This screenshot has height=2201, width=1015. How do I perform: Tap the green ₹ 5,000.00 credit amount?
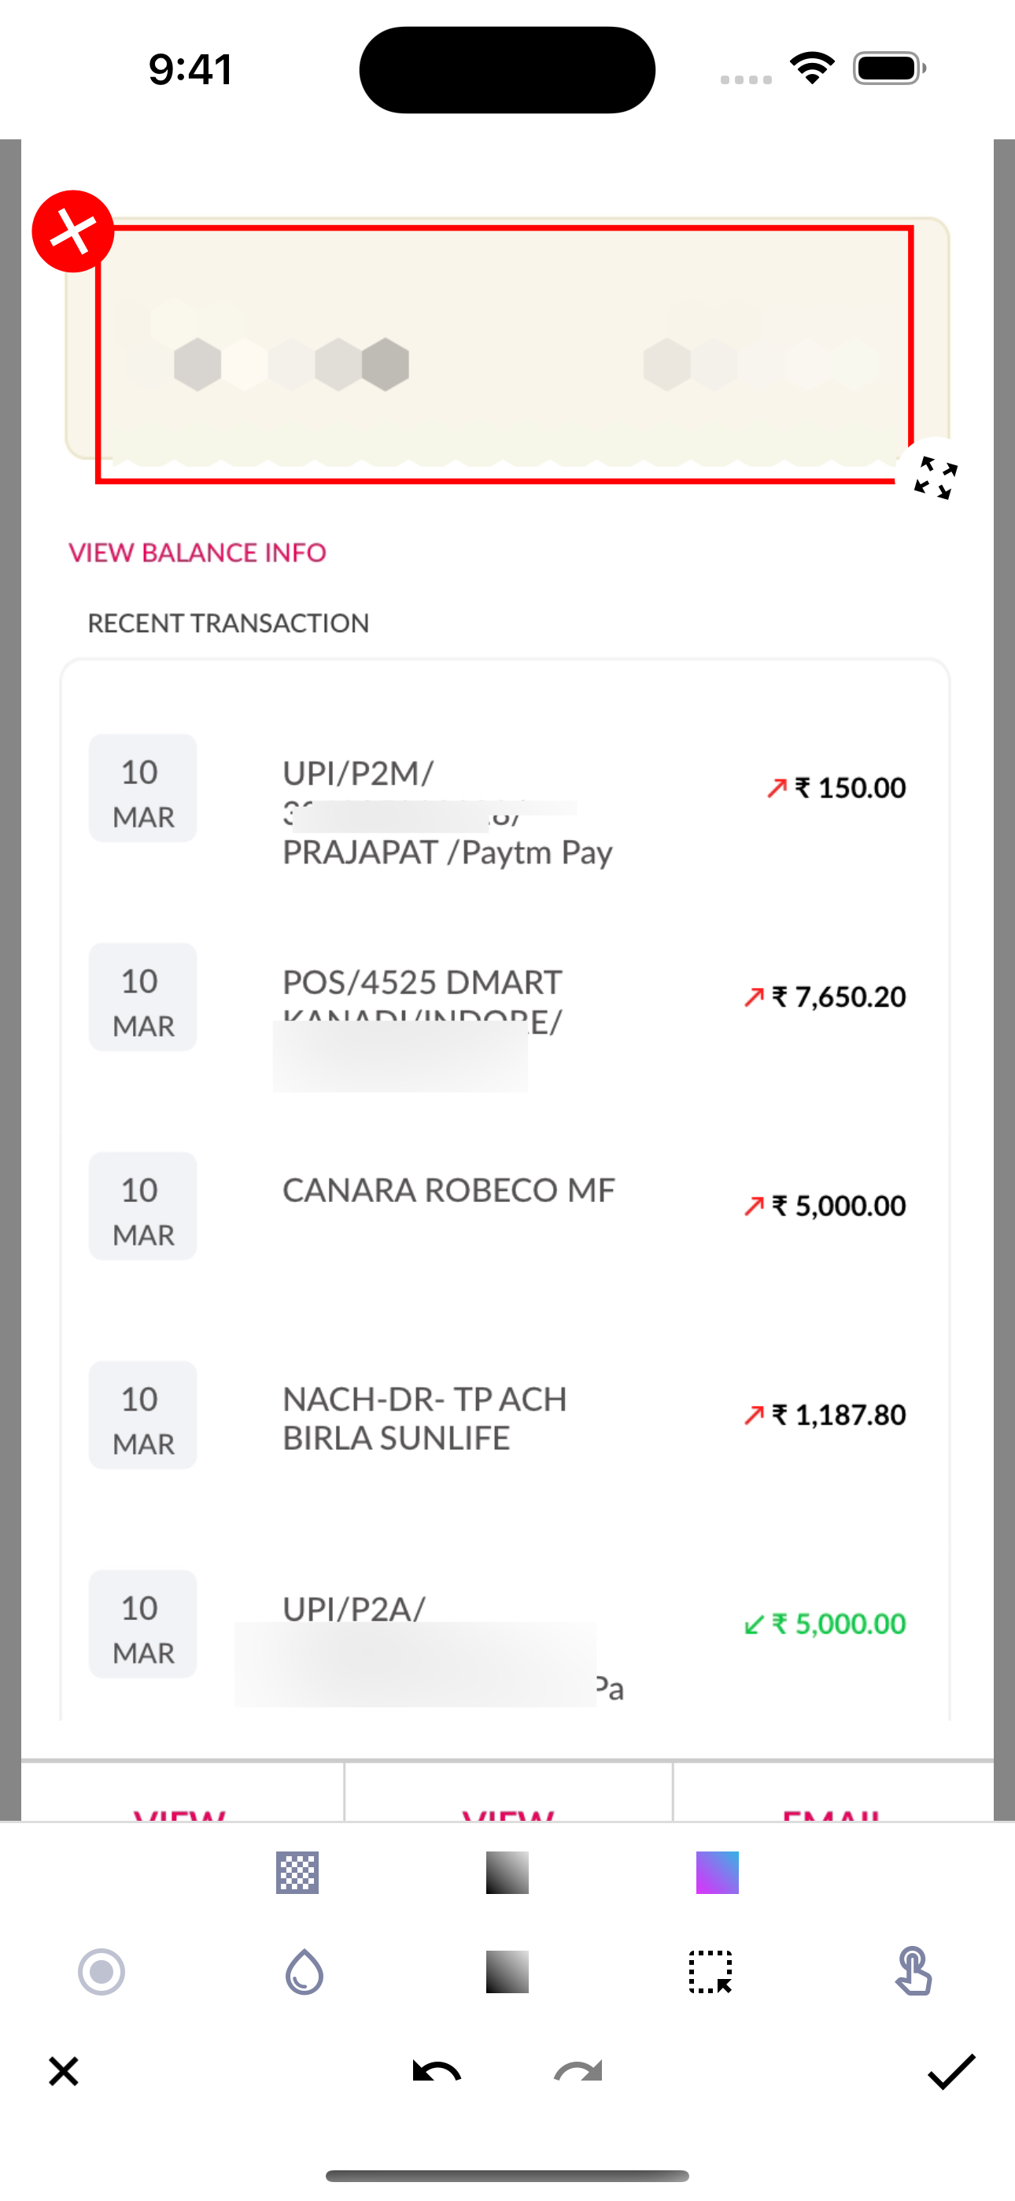(x=837, y=1623)
